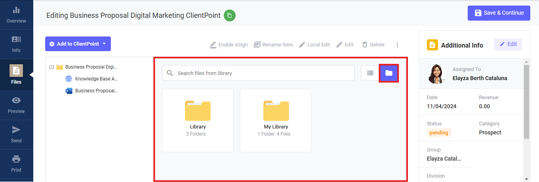
Task: Click the Editing Business Proposal page title
Action: point(133,15)
